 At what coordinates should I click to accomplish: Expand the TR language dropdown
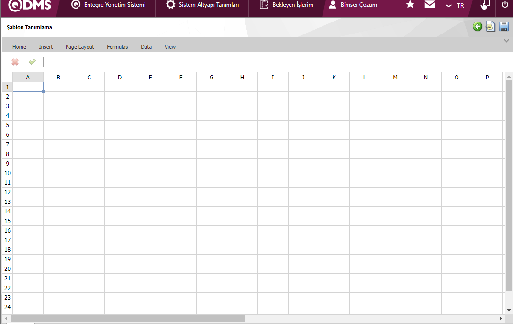[455, 6]
